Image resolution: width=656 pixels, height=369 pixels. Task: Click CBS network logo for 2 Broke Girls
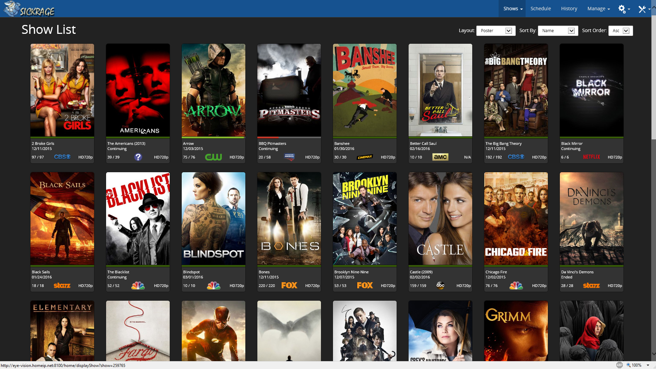pos(62,157)
